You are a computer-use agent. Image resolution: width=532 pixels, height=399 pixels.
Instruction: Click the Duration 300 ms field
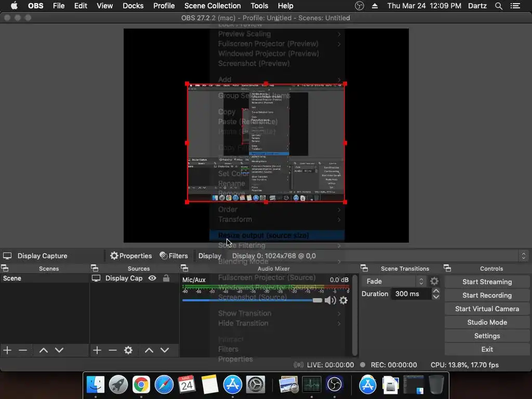click(x=410, y=294)
